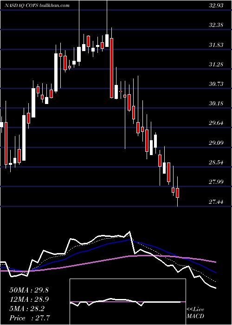Click the 31.28 price axis label
This screenshot has width=232, height=325.
pyautogui.click(x=216, y=64)
